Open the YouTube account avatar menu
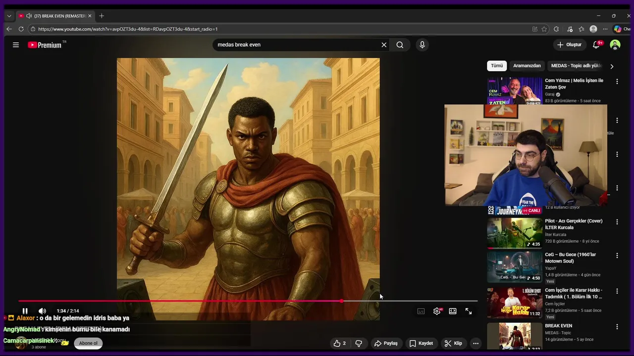The width and height of the screenshot is (634, 356). (x=615, y=45)
